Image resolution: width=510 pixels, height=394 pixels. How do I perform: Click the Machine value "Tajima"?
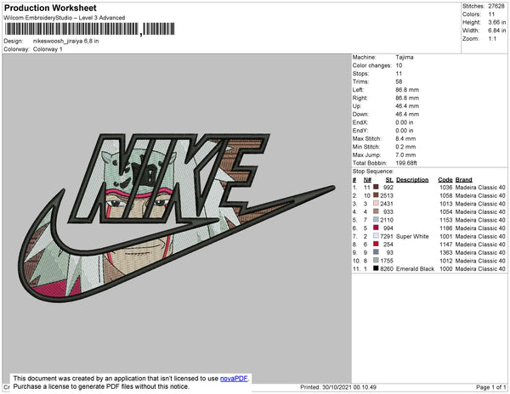[405, 57]
